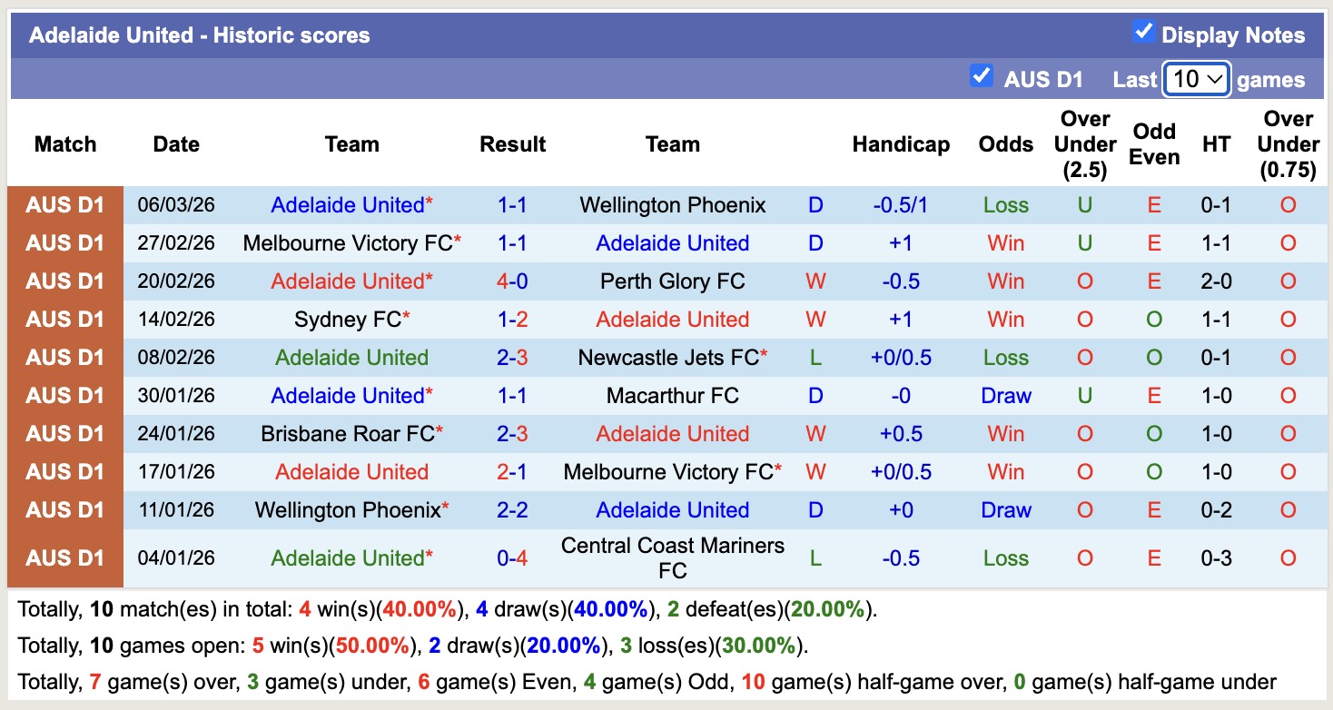Select Wellington Phoenix opponent link
Image resolution: width=1333 pixels, height=710 pixels.
pos(672,204)
